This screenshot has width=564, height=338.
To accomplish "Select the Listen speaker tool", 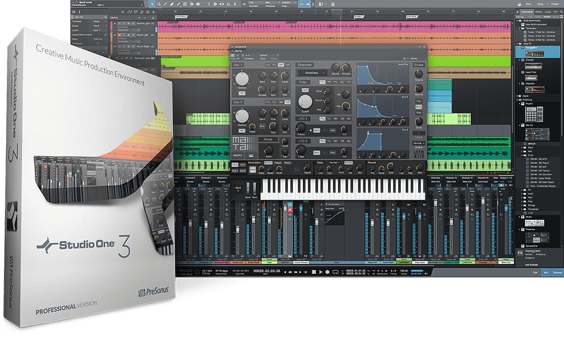I will click(198, 4).
